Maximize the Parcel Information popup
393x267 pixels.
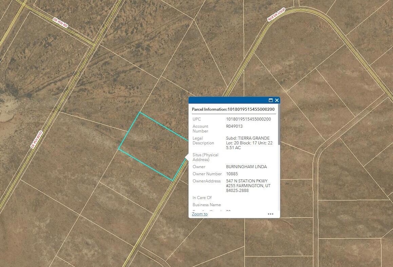270,100
